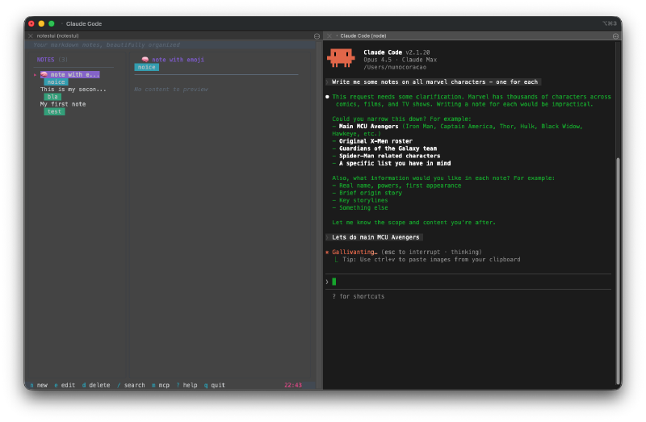Click 'Guardians of the Galaxy team' text

click(388, 148)
